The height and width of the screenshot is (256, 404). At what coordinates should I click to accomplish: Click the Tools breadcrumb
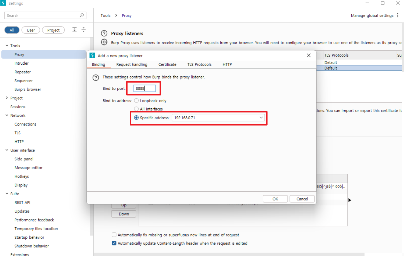coord(105,16)
